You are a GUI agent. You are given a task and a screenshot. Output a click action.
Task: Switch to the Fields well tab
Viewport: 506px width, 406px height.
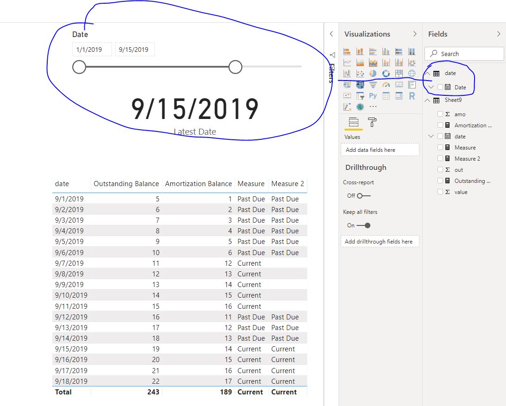(354, 123)
